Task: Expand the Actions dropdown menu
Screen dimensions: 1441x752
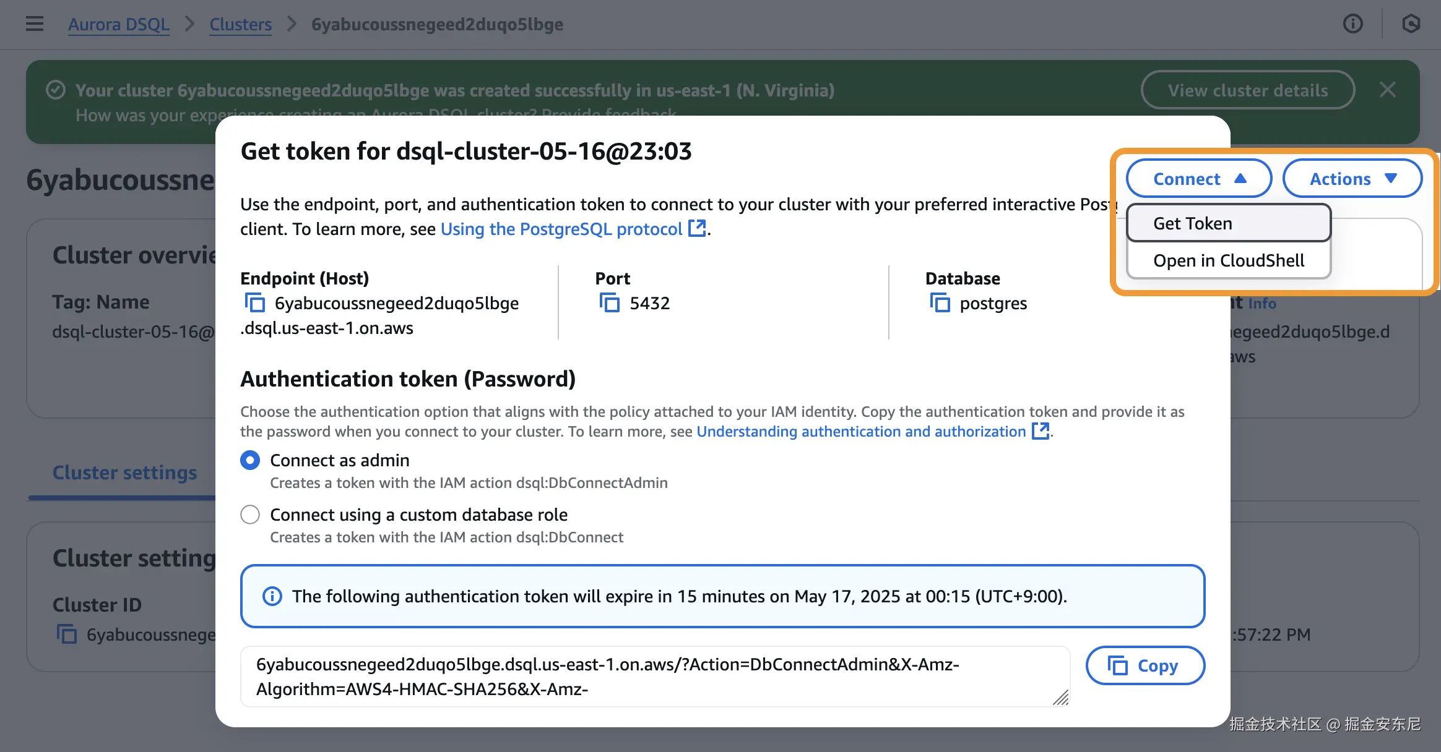Action: point(1352,179)
